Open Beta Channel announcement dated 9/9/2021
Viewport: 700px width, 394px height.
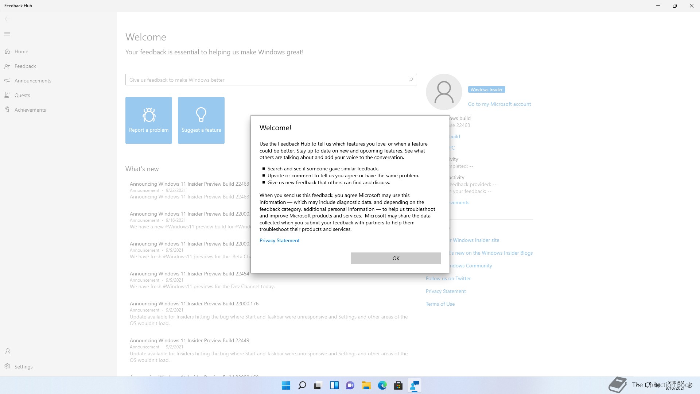[189, 250]
